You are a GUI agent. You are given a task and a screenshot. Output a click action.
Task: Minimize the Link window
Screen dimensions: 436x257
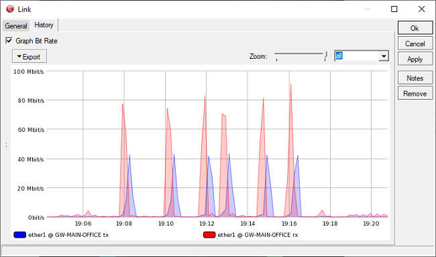coord(368,9)
